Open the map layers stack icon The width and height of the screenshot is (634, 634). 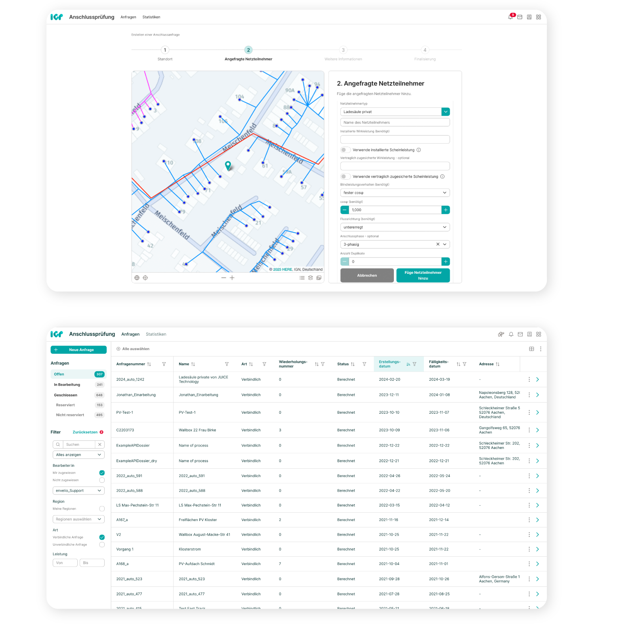pos(311,278)
